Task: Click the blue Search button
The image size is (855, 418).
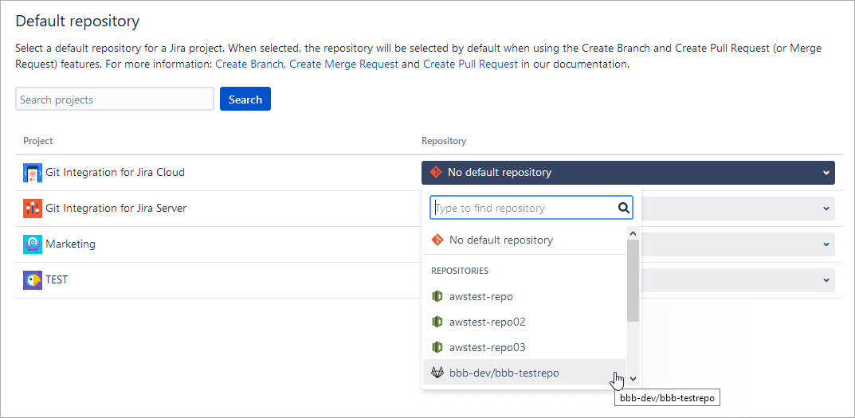Action: [245, 100]
